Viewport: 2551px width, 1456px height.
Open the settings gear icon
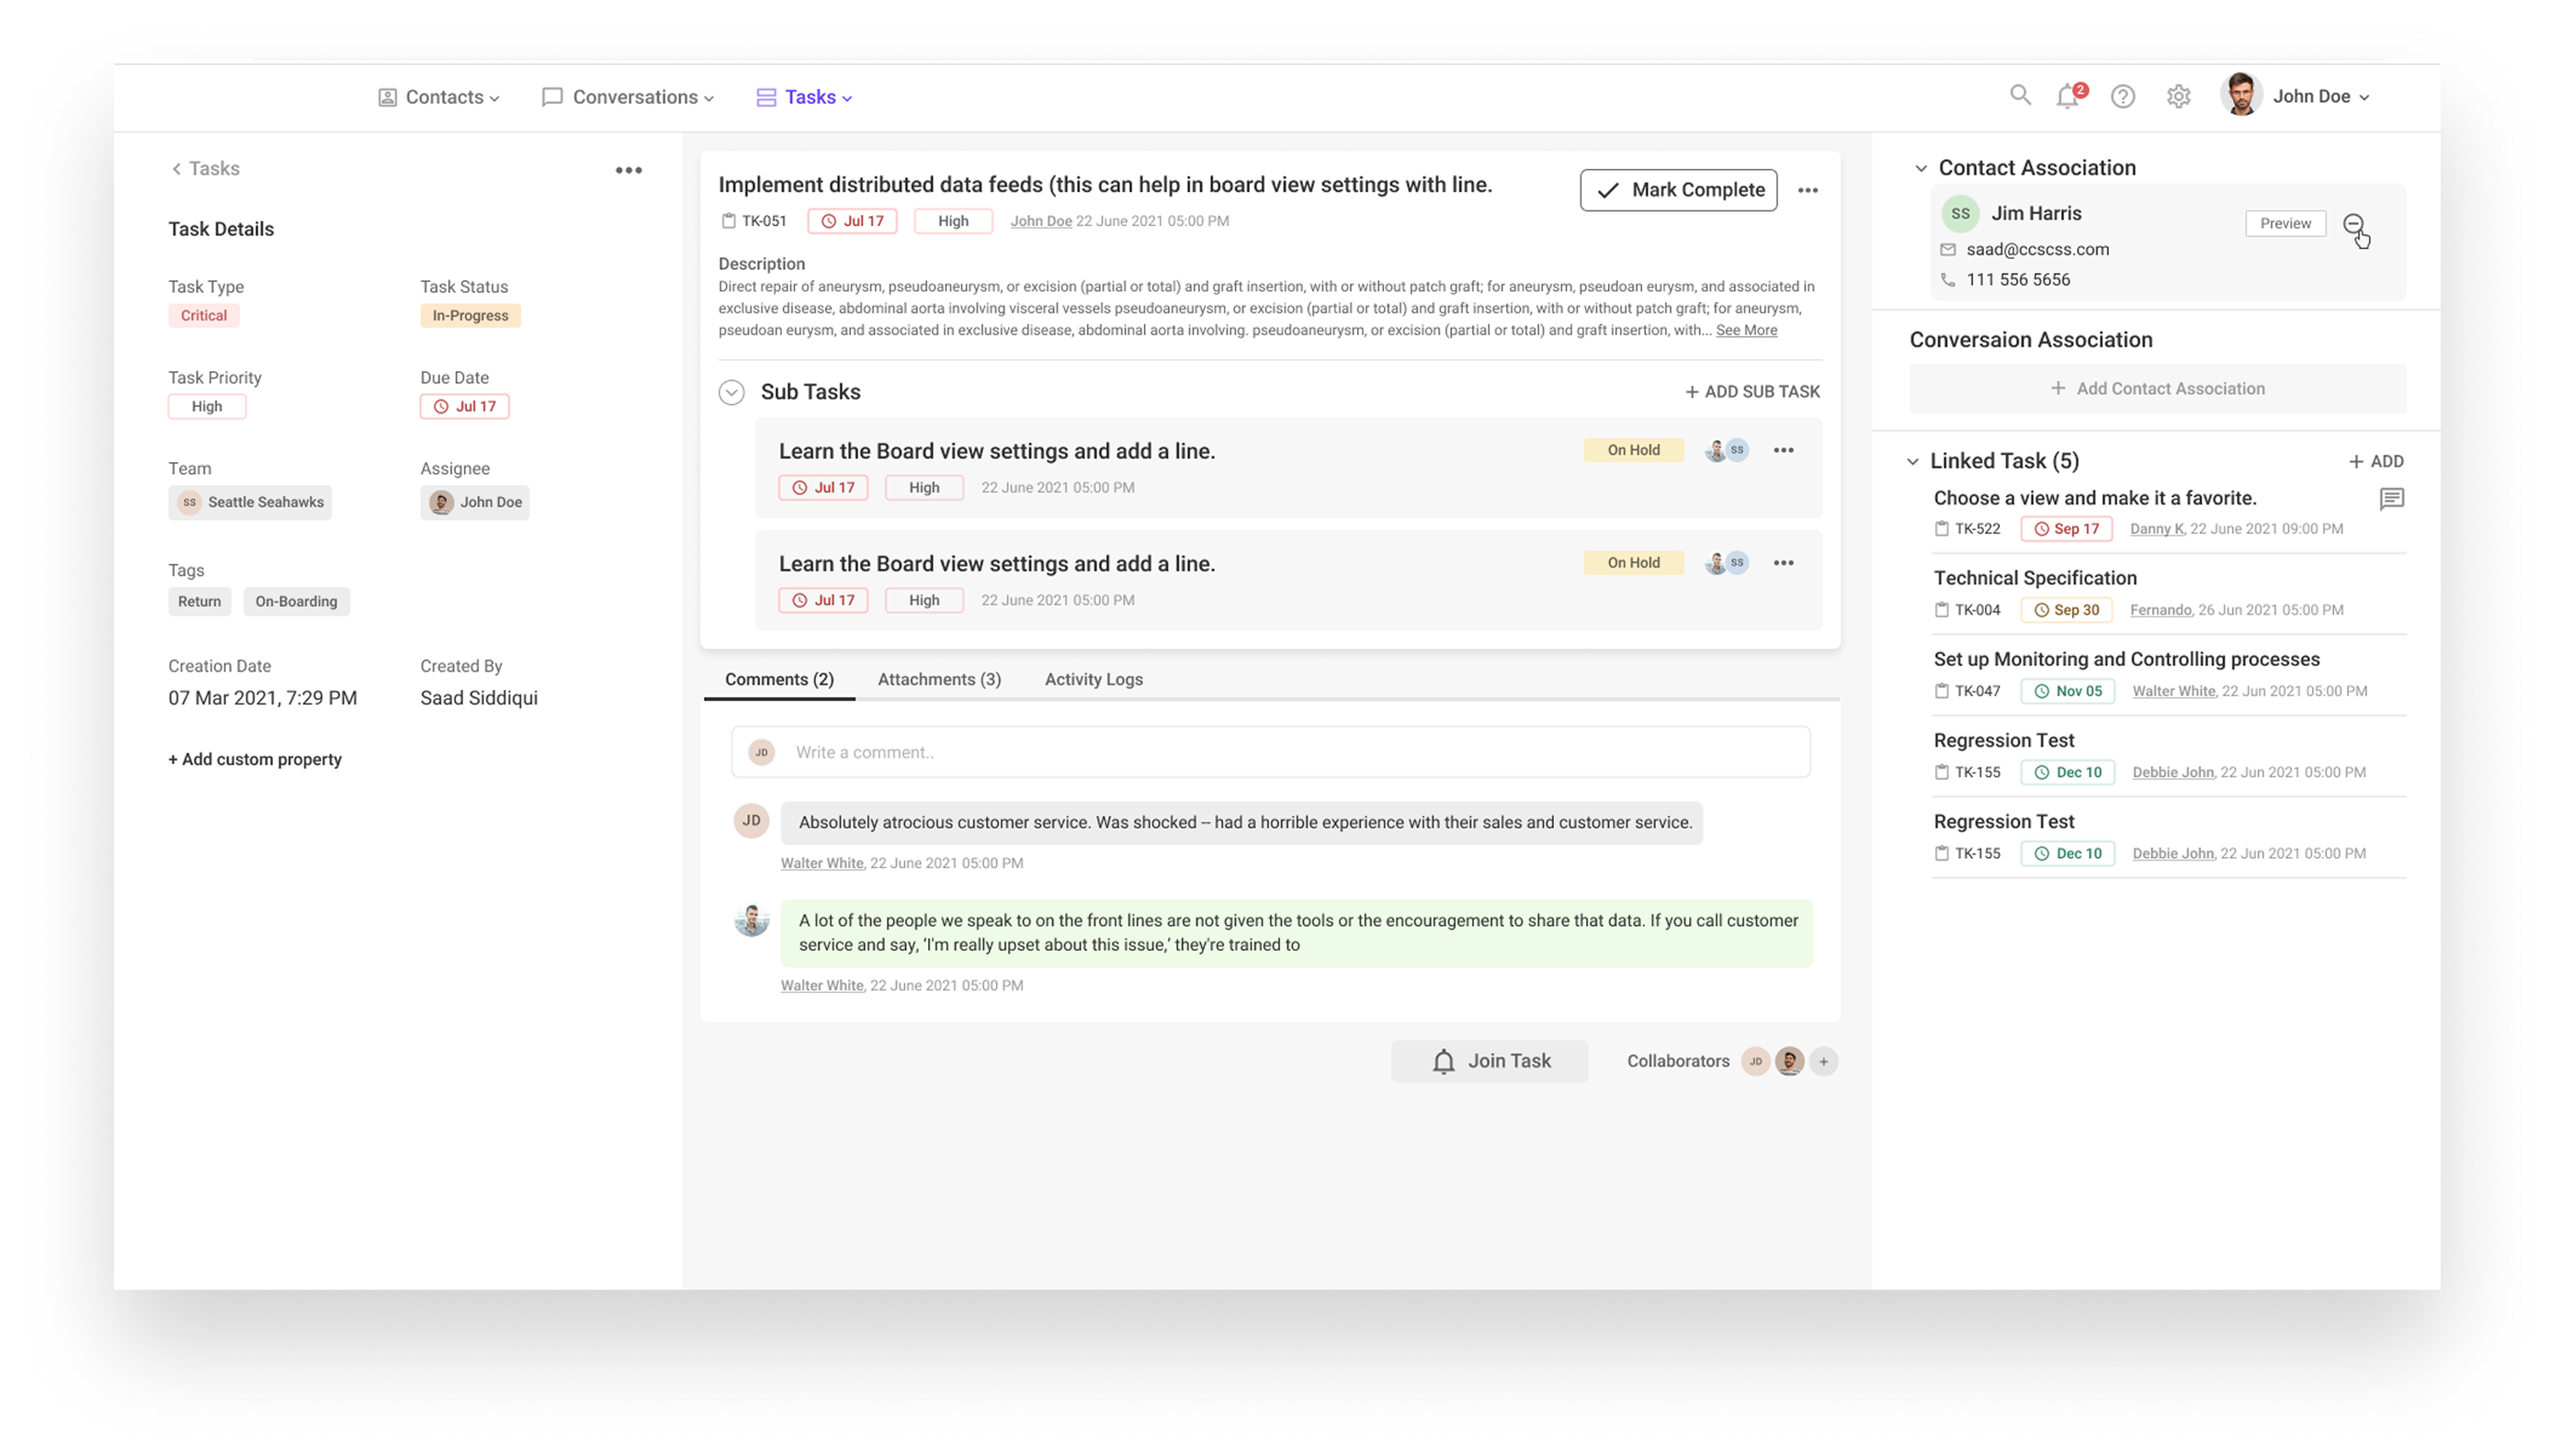[x=2178, y=96]
